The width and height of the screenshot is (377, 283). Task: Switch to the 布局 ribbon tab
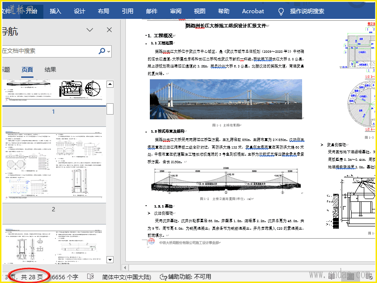(x=103, y=11)
